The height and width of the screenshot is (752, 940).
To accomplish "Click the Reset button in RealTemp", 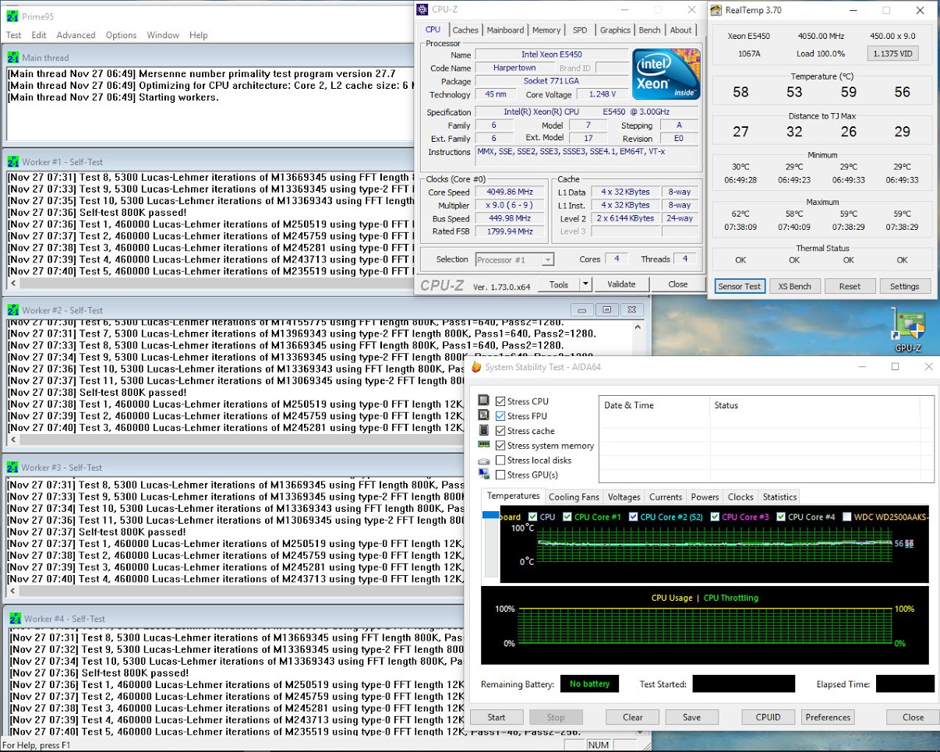I will point(850,286).
